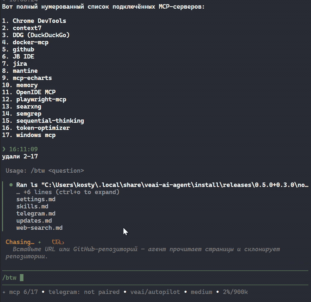
Task: Expand the '+6 lines (ctrl+o to expand)' output
Action: pos(68,192)
